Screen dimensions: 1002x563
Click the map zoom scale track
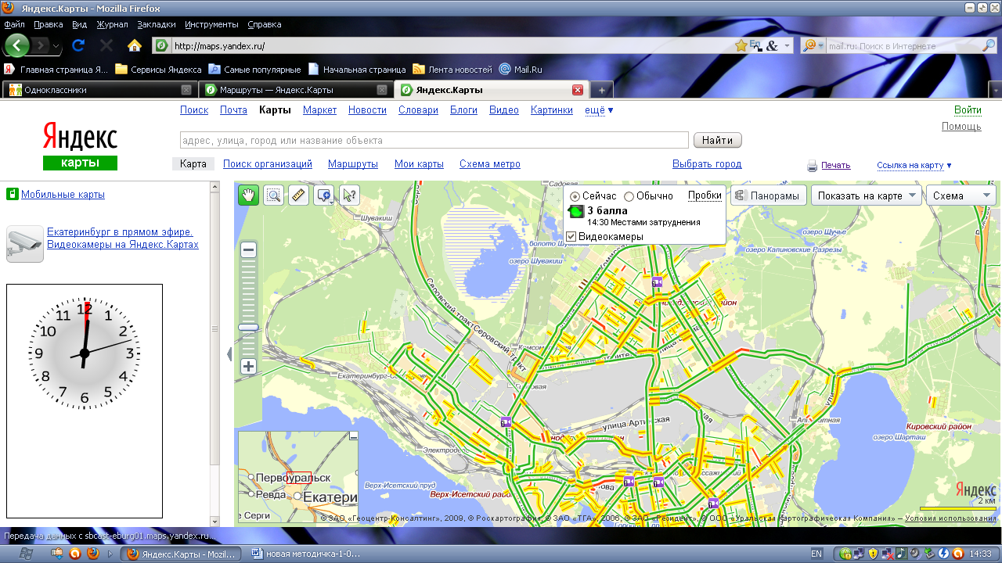(249, 307)
